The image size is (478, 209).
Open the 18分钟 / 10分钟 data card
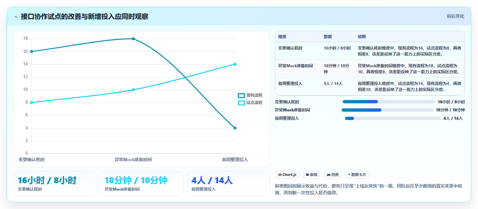141,184
